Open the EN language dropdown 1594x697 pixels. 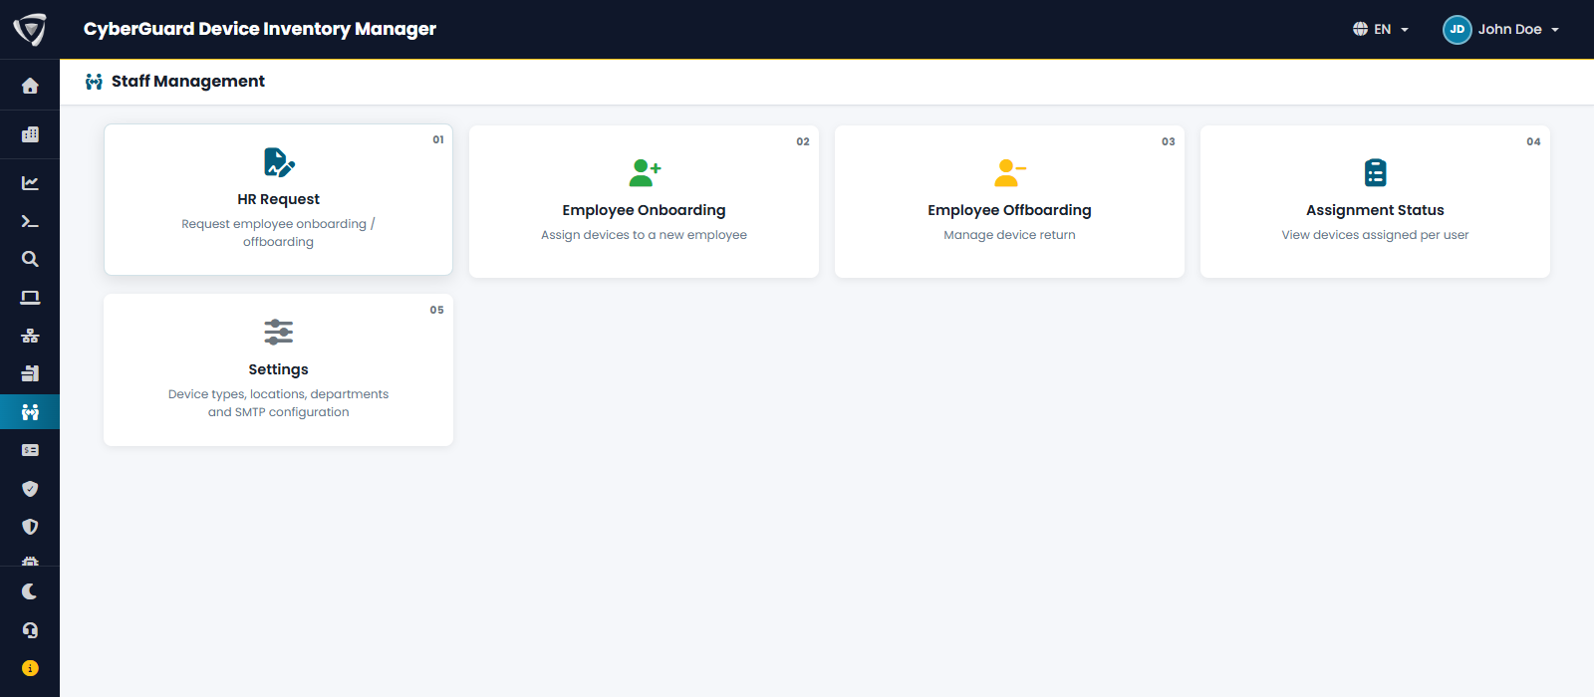coord(1381,29)
